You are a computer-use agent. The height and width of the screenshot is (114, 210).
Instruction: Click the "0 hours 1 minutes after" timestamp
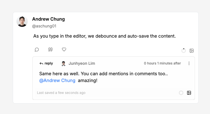[162, 63]
